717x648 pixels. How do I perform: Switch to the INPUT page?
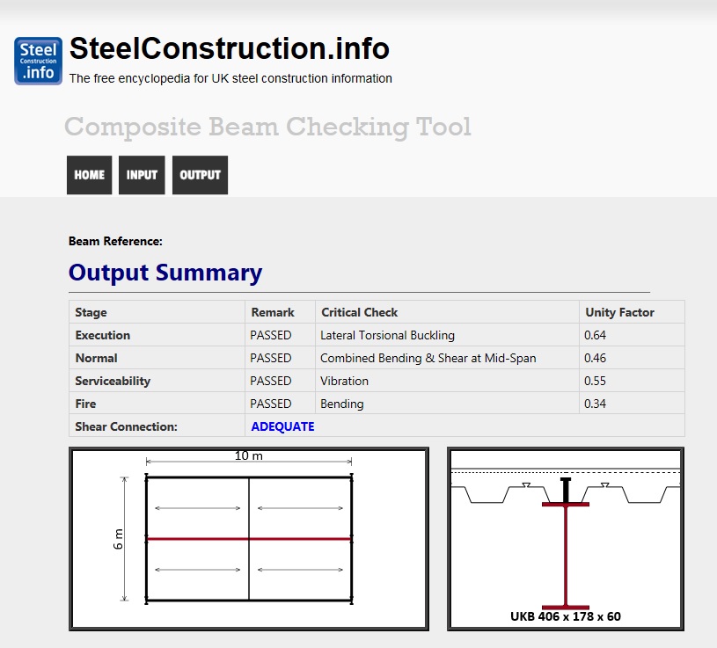coord(142,175)
